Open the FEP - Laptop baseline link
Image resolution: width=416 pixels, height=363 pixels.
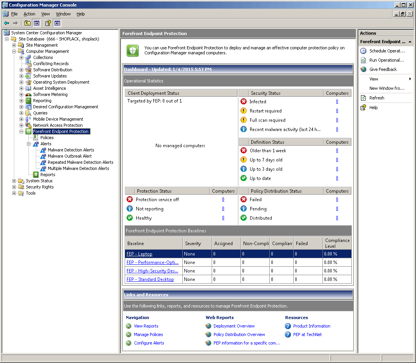139,254
